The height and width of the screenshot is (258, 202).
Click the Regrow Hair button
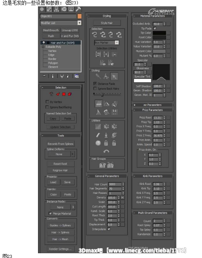click(60, 170)
